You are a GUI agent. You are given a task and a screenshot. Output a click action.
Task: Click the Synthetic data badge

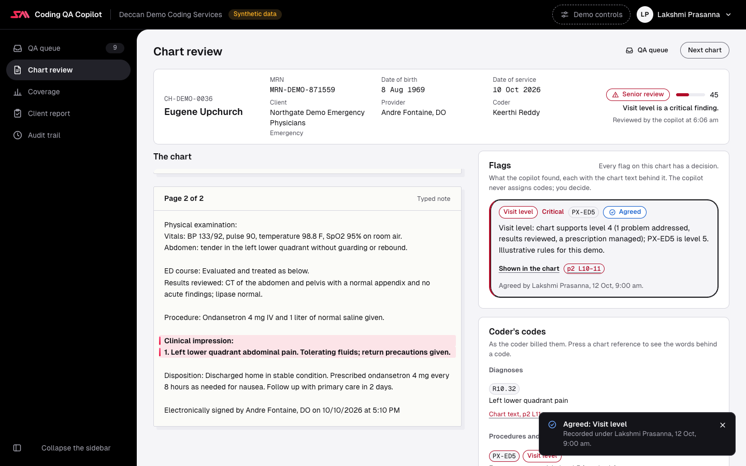click(255, 14)
